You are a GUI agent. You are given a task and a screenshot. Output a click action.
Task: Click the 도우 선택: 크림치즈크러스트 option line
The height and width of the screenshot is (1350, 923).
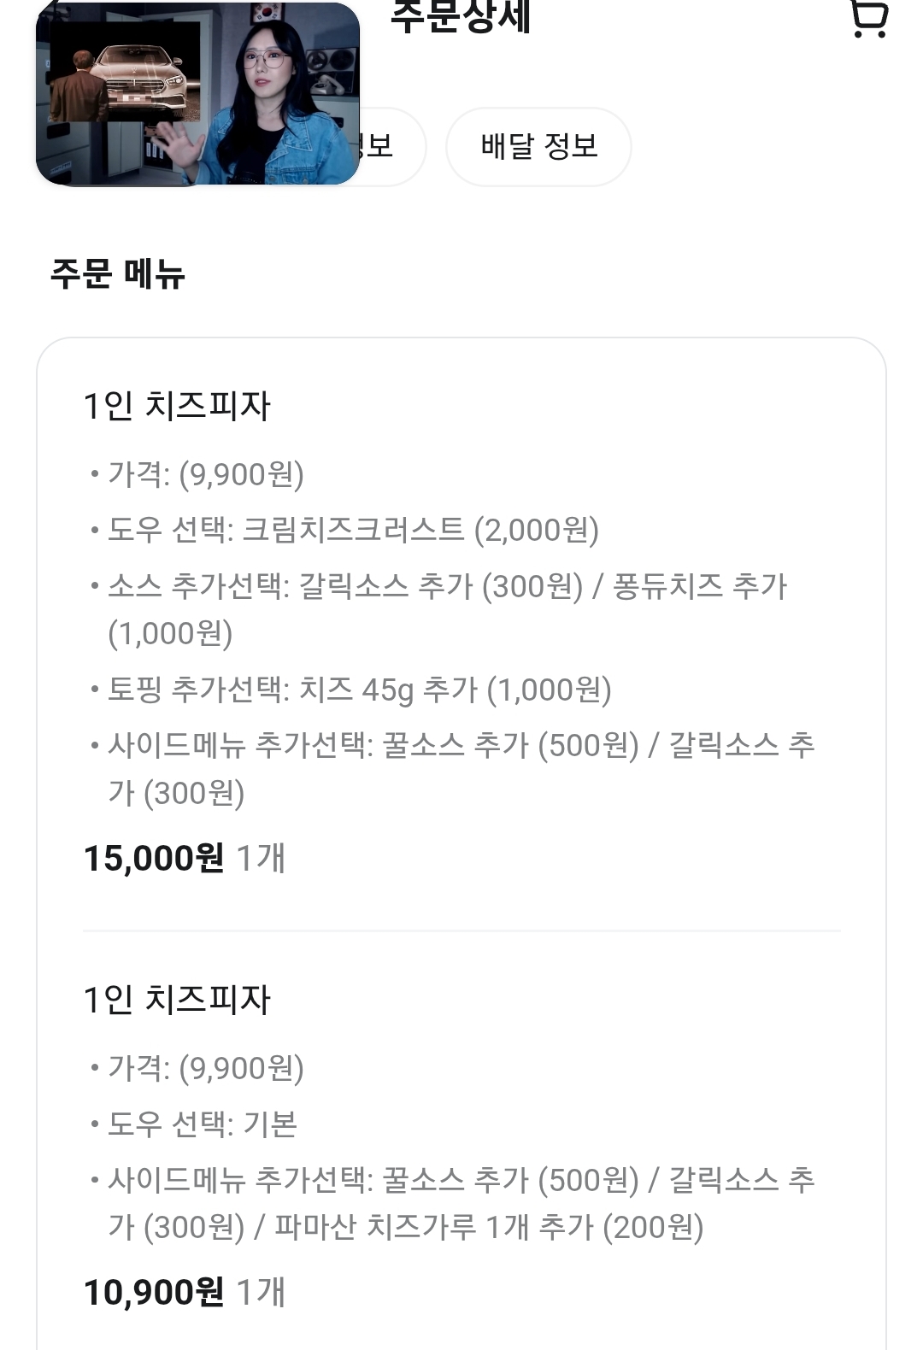coord(353,530)
